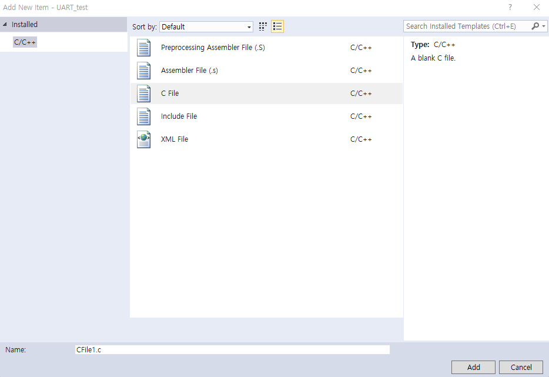Click the Add button
This screenshot has height=377, width=549.
(473, 367)
